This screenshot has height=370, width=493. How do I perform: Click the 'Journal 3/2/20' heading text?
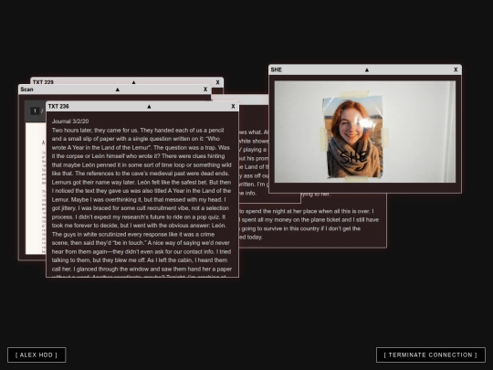pos(70,122)
